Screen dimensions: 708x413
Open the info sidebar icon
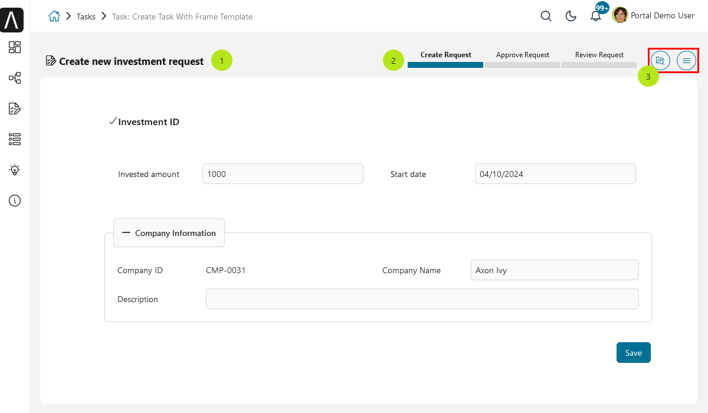(x=15, y=201)
